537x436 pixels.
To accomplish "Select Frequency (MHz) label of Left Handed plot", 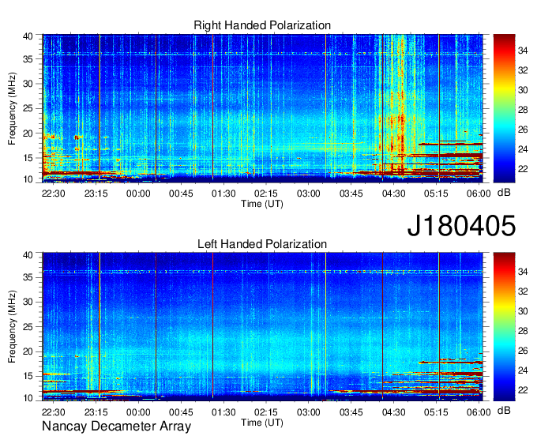I will coord(12,327).
